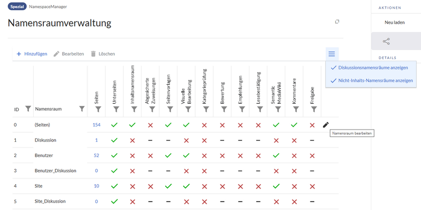Open the 154 pages link for (Seiten)
The image size is (421, 210).
[96, 125]
